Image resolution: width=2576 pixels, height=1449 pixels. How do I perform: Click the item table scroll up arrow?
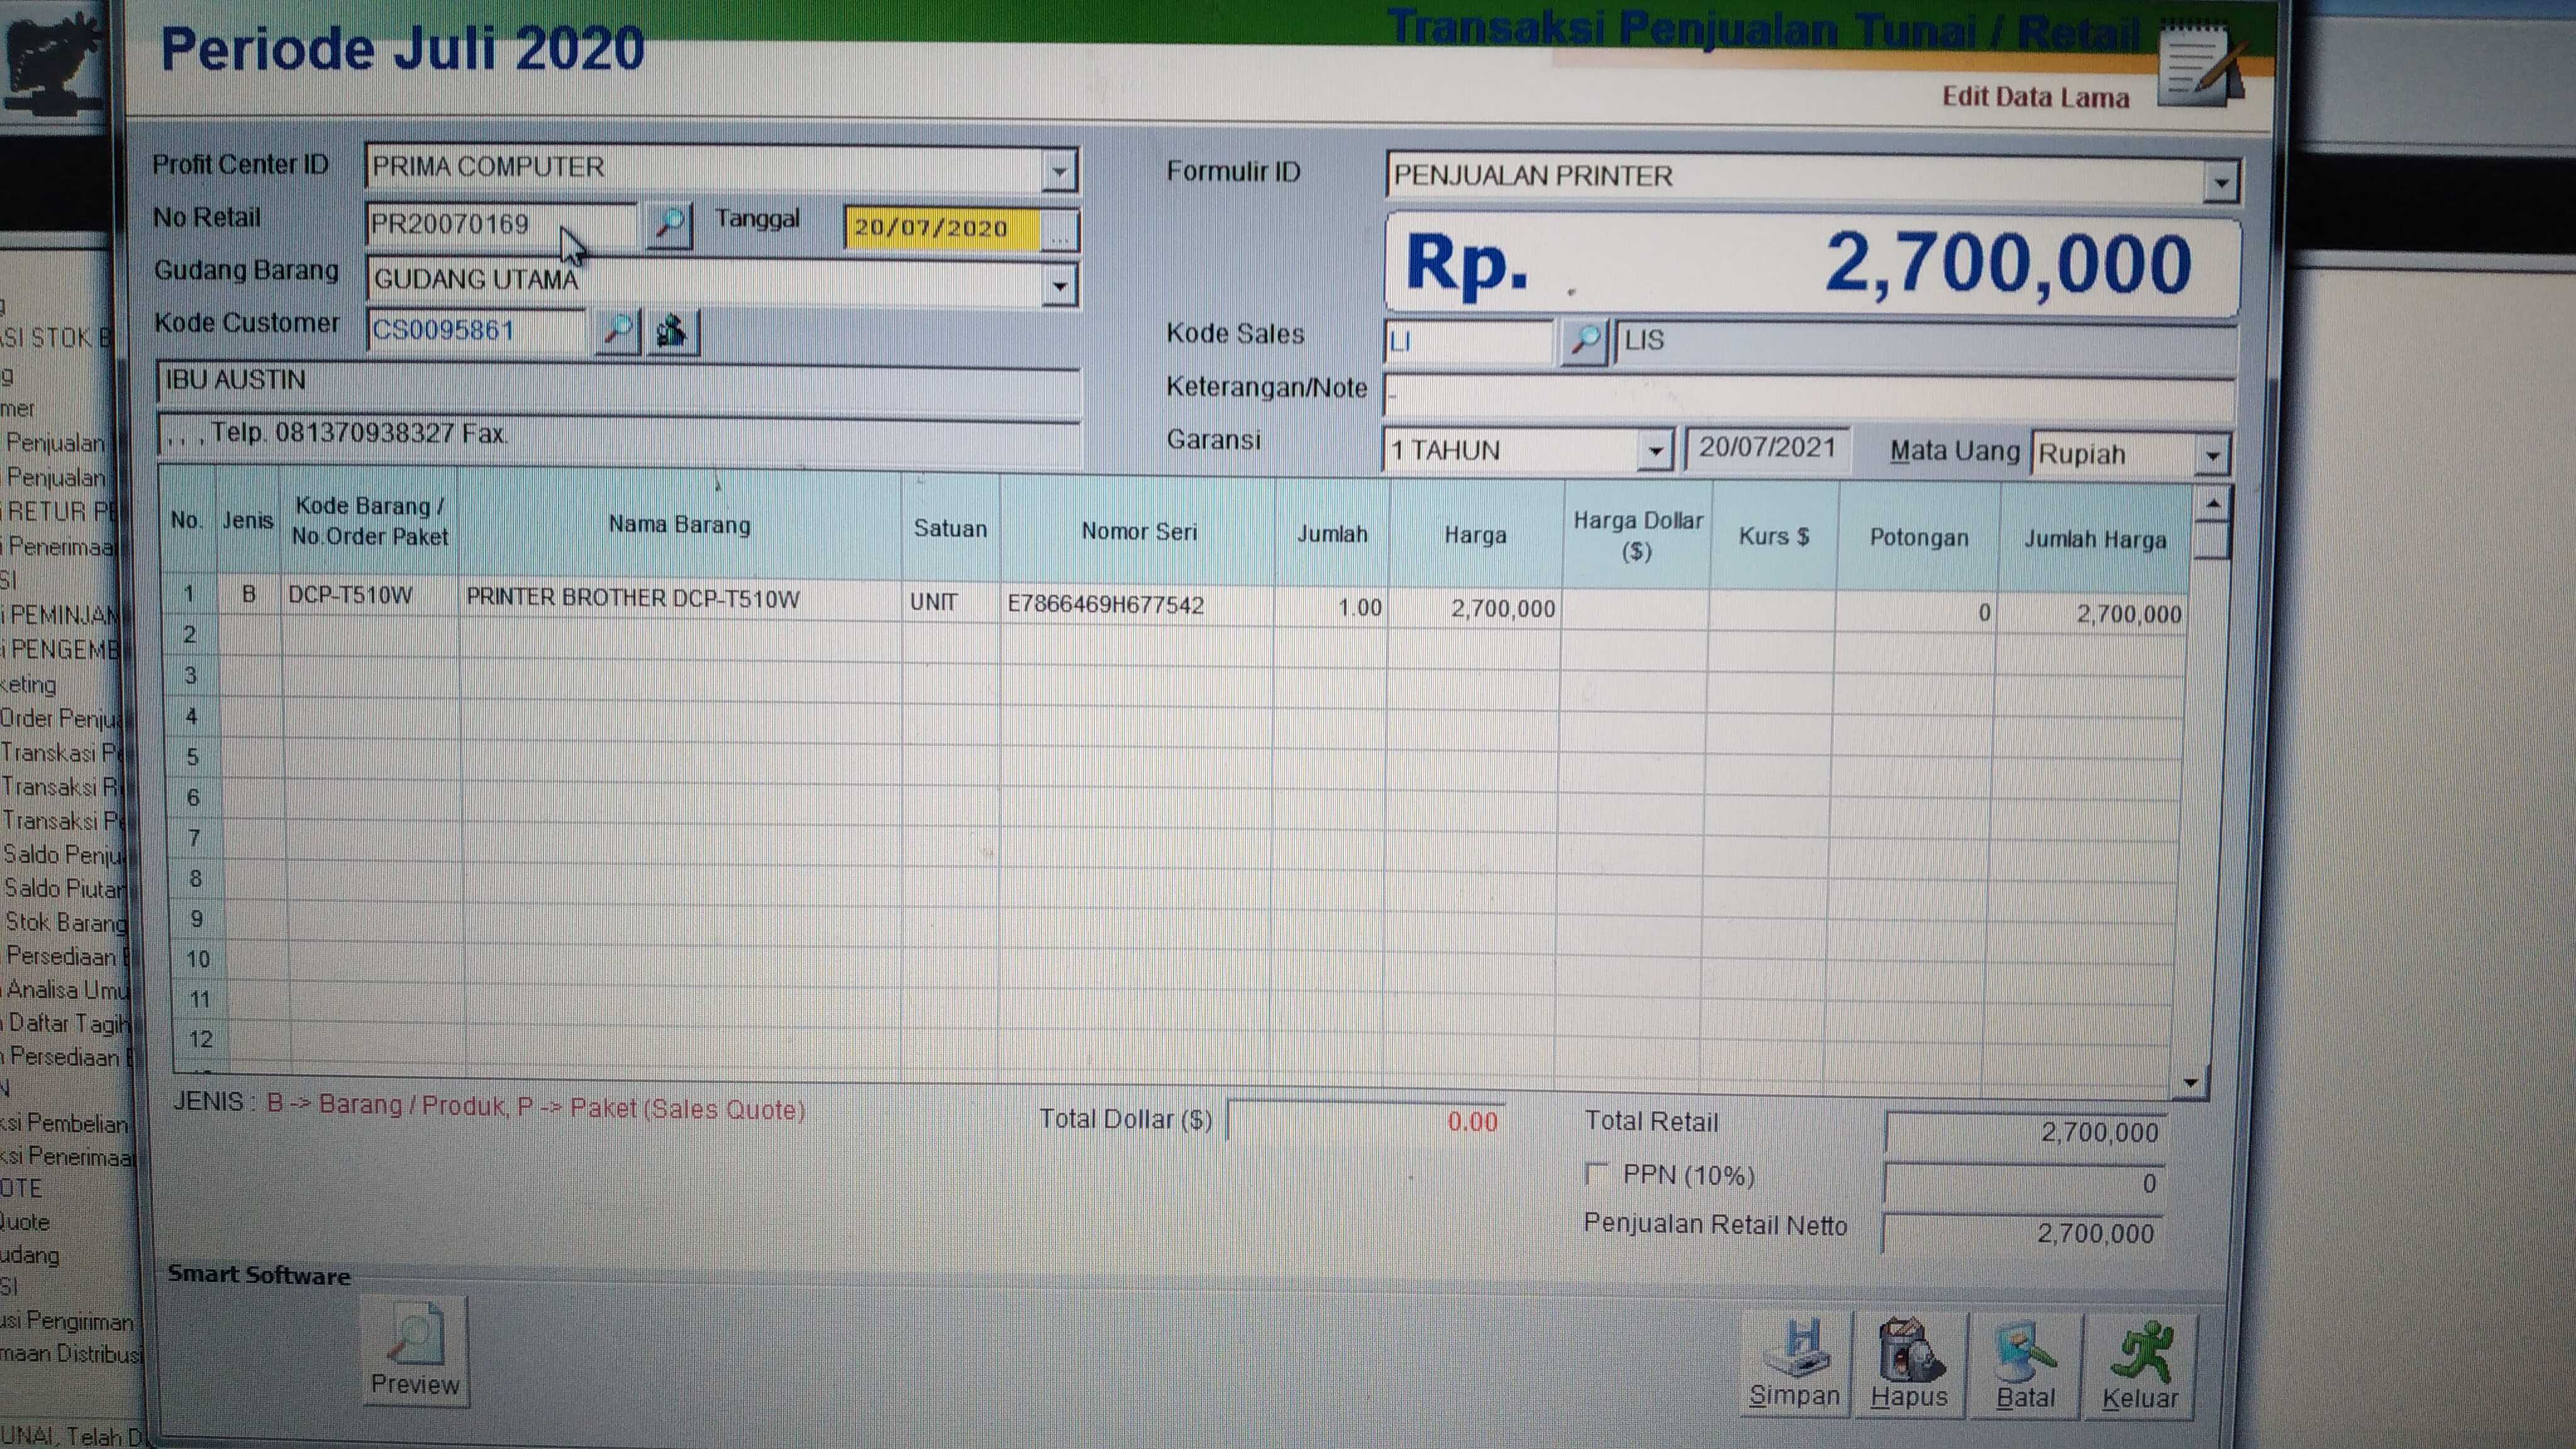tap(2213, 504)
